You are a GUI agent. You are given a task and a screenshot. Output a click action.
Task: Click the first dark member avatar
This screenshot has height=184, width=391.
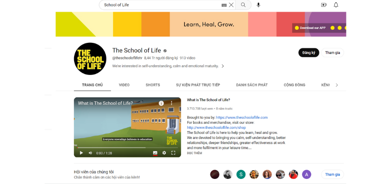tap(215, 174)
